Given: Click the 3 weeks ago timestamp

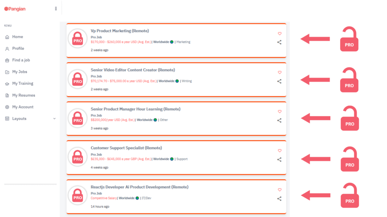Looking at the screenshot, I should (99, 128).
